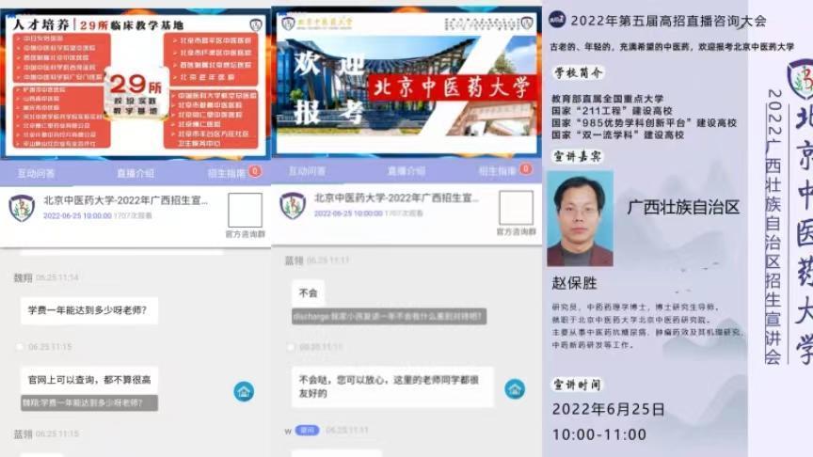
Task: Click speaker photo of 赵保胜
Action: coord(580,219)
